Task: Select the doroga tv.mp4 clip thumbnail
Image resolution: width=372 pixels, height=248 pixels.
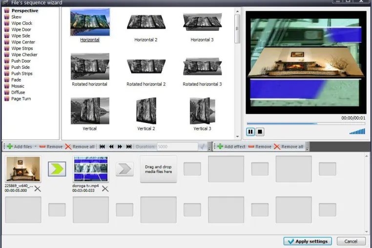Action: (x=91, y=169)
